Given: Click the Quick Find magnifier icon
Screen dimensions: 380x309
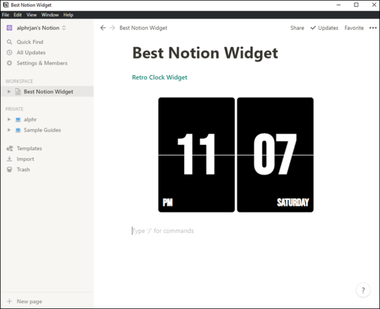Looking at the screenshot, I should tap(9, 42).
